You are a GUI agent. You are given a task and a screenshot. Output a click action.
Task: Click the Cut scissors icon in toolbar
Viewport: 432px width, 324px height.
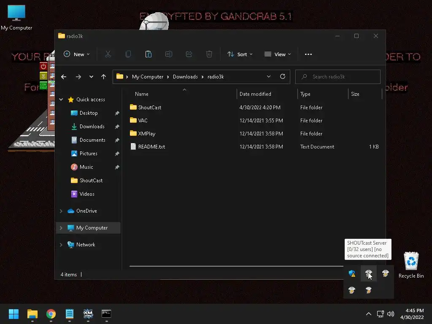pos(108,54)
